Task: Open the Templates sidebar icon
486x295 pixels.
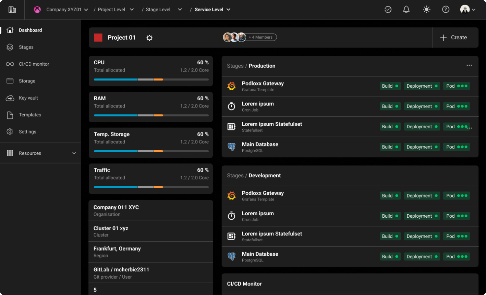Action: pyautogui.click(x=10, y=115)
